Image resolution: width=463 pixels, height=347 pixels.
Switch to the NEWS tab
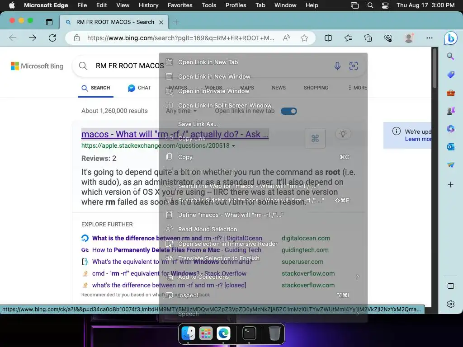(x=279, y=88)
